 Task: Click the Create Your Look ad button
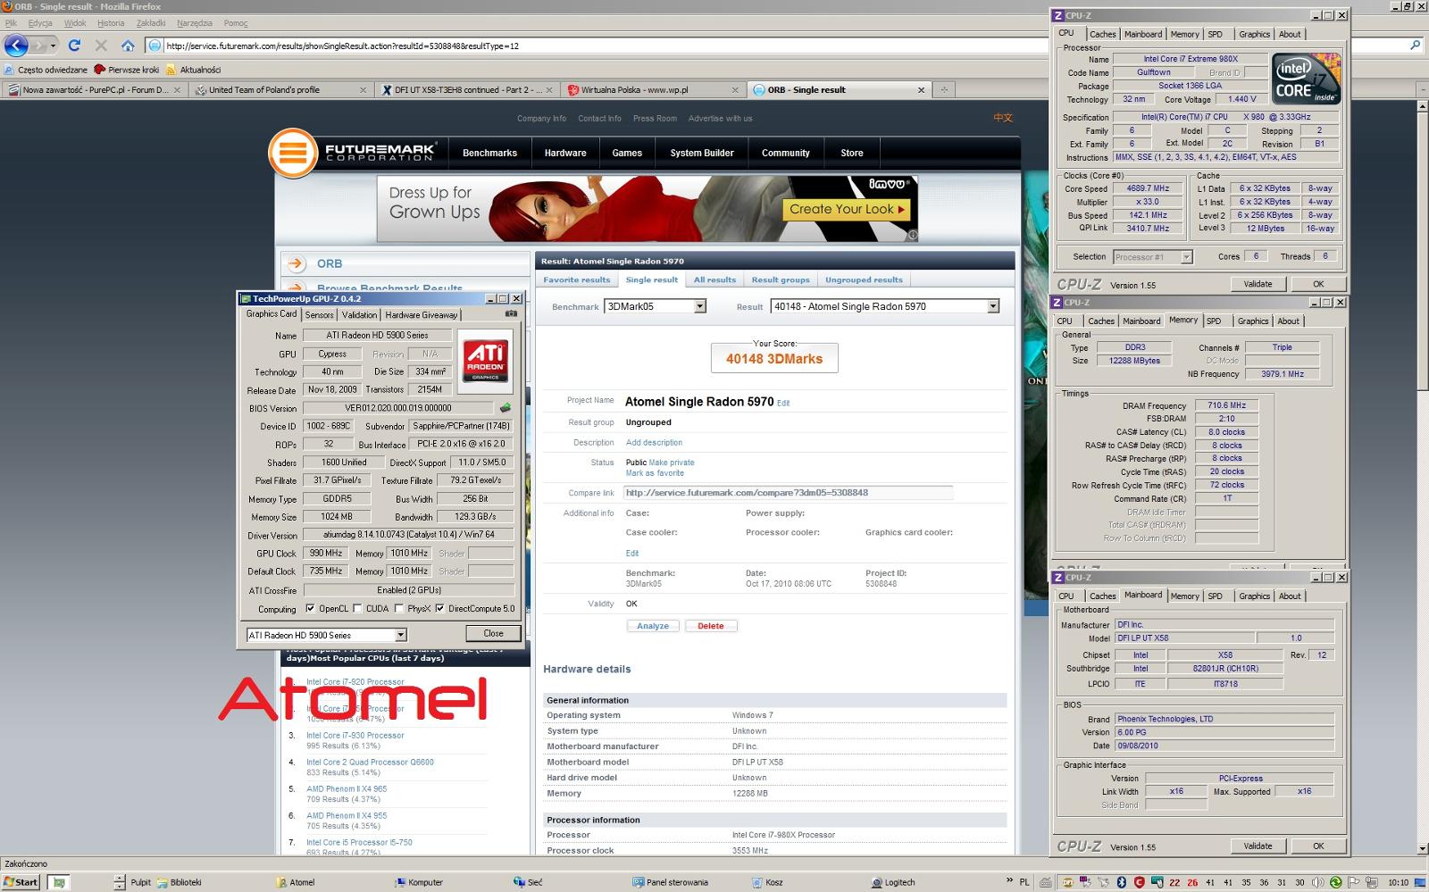[846, 209]
